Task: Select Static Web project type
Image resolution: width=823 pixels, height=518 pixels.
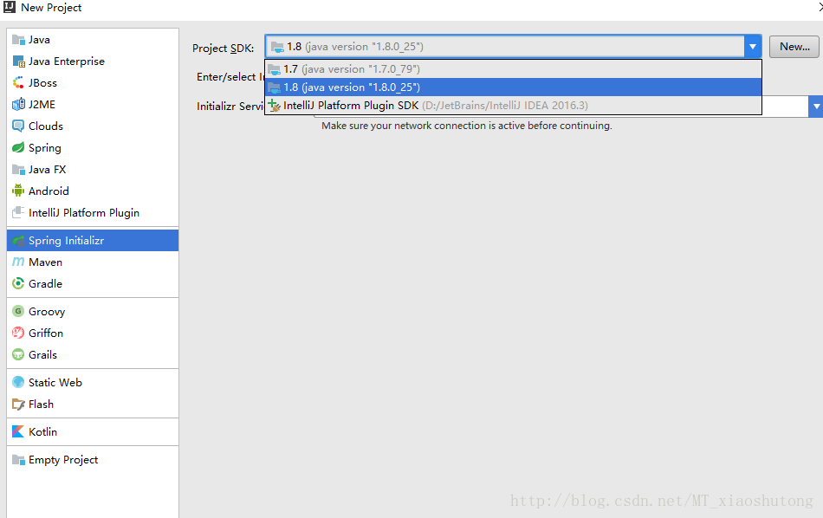Action: click(x=55, y=382)
